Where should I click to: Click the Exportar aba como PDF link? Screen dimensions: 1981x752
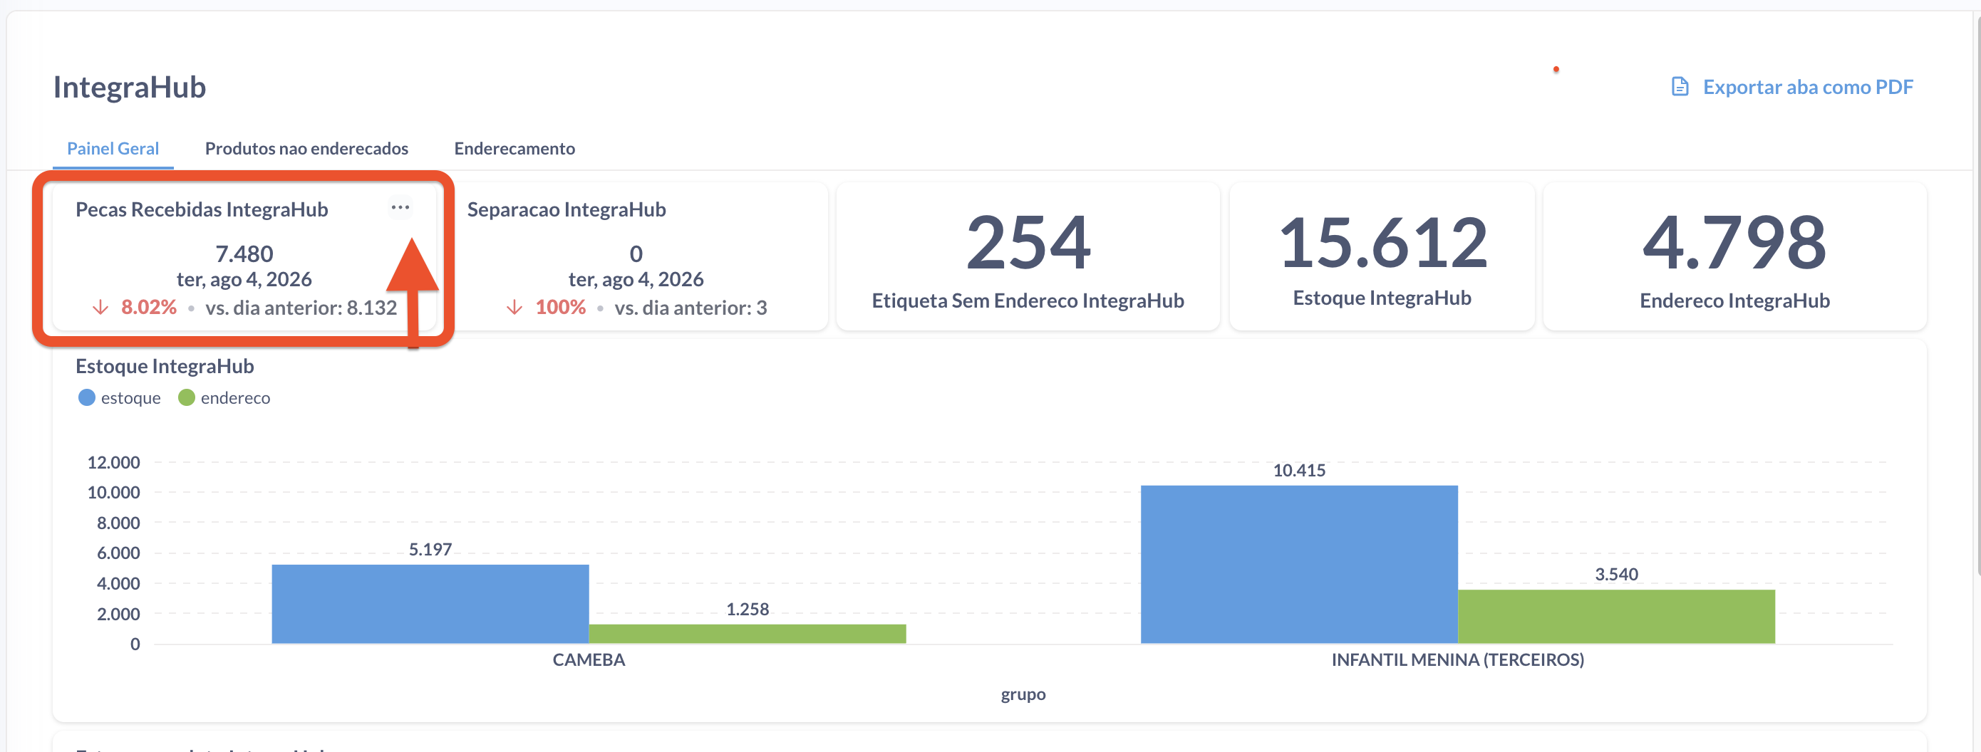[1807, 87]
